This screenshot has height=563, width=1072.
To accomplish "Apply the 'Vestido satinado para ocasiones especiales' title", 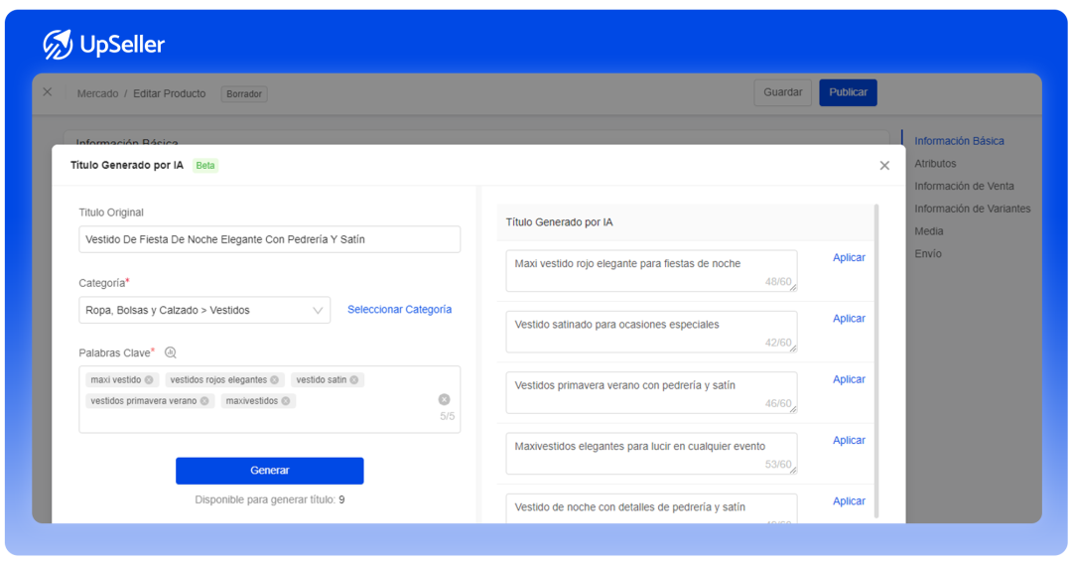I will (x=849, y=319).
